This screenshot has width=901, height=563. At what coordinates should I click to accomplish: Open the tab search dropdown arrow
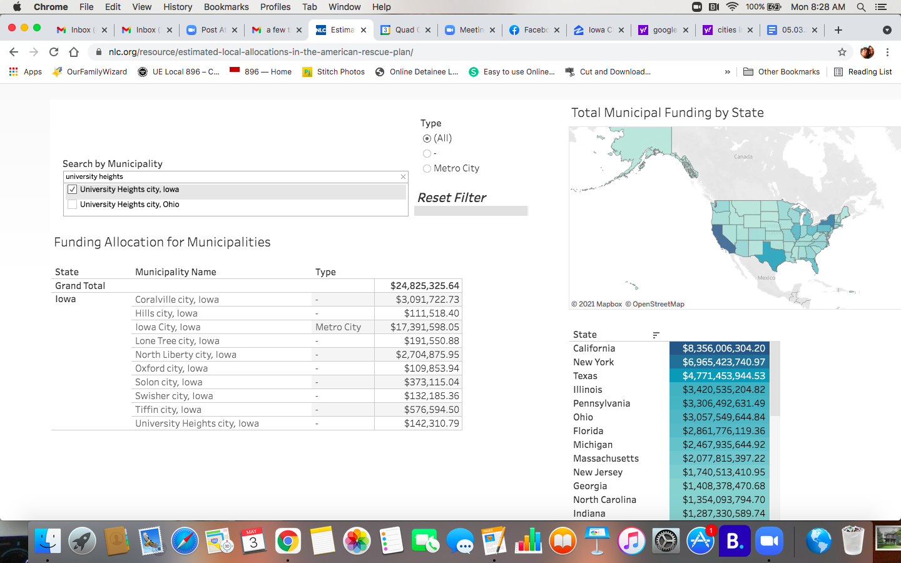887,30
